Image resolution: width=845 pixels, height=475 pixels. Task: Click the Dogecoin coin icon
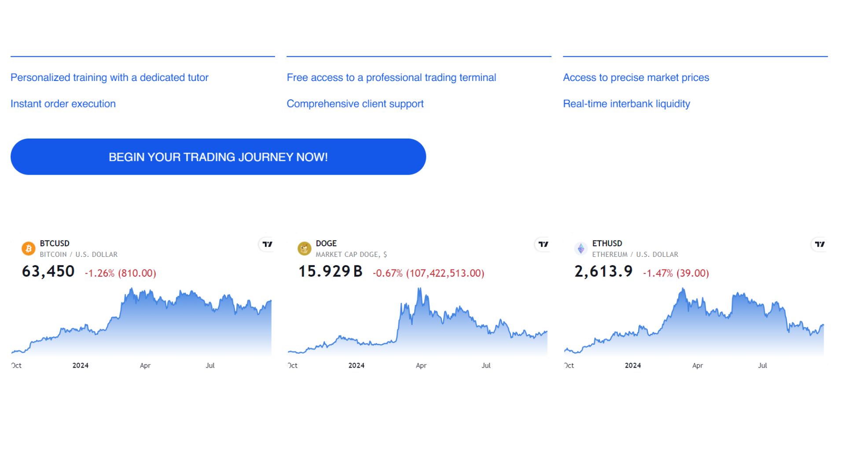pos(305,248)
